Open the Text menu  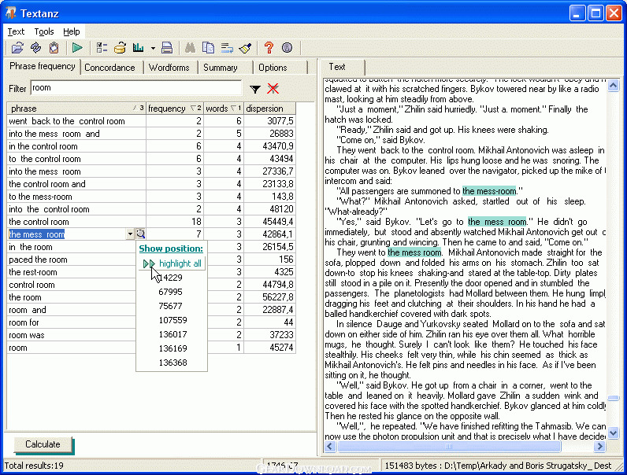pyautogui.click(x=16, y=31)
